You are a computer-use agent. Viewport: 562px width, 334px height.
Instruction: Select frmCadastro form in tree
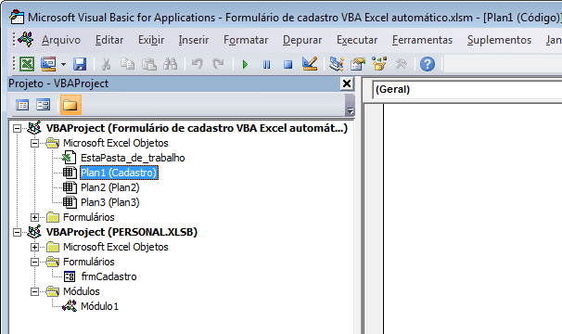coord(109,276)
